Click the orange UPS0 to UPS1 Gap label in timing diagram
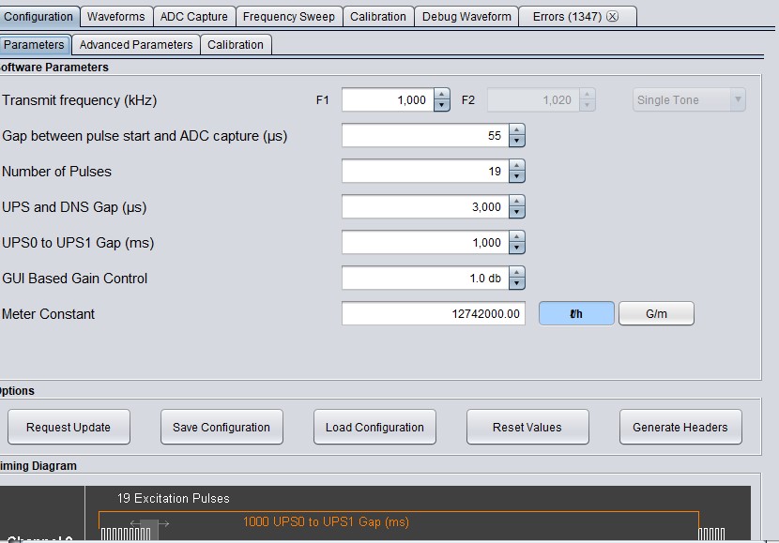779x543 pixels. pos(326,521)
